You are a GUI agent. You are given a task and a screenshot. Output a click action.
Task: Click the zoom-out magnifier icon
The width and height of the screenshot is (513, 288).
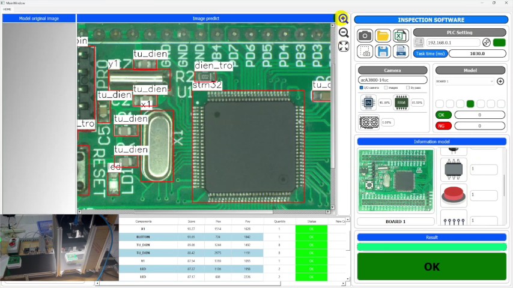click(344, 32)
